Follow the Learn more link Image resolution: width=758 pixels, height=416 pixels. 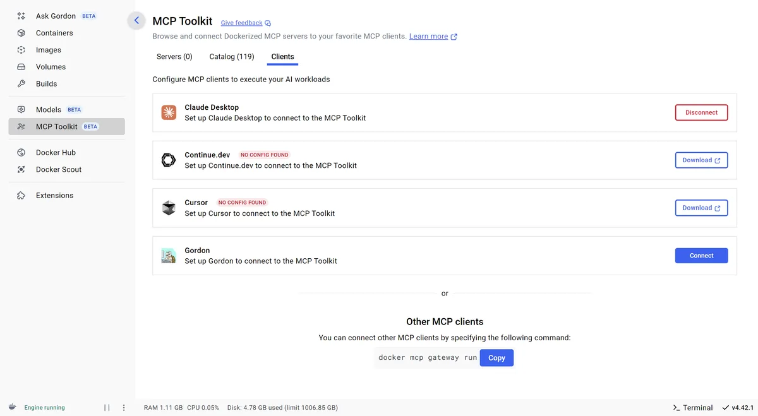[x=433, y=37]
